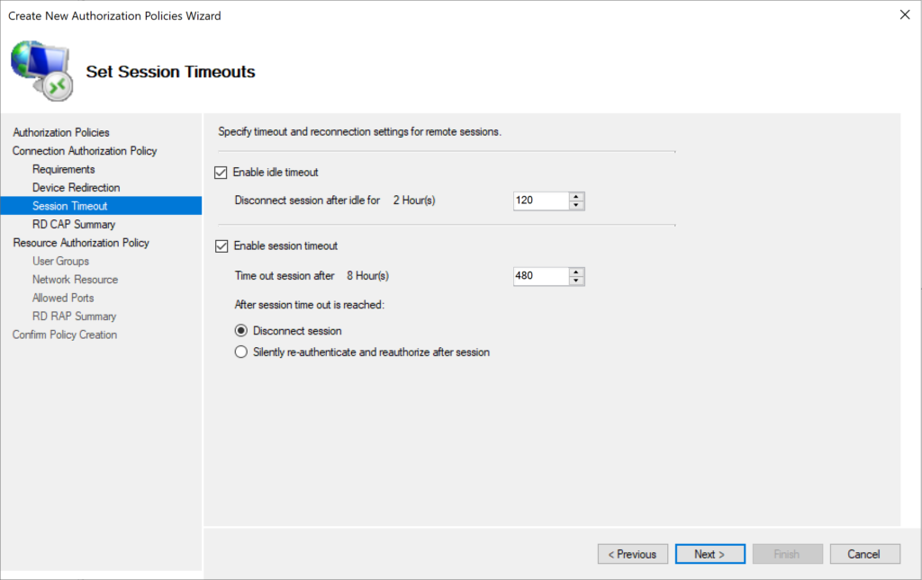Enable the idle timeout checkbox
The width and height of the screenshot is (922, 580).
coord(220,172)
